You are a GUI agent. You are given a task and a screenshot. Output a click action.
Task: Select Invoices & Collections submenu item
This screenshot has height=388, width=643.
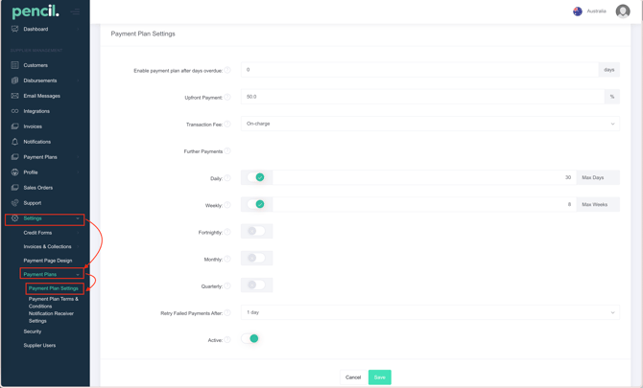[47, 246]
